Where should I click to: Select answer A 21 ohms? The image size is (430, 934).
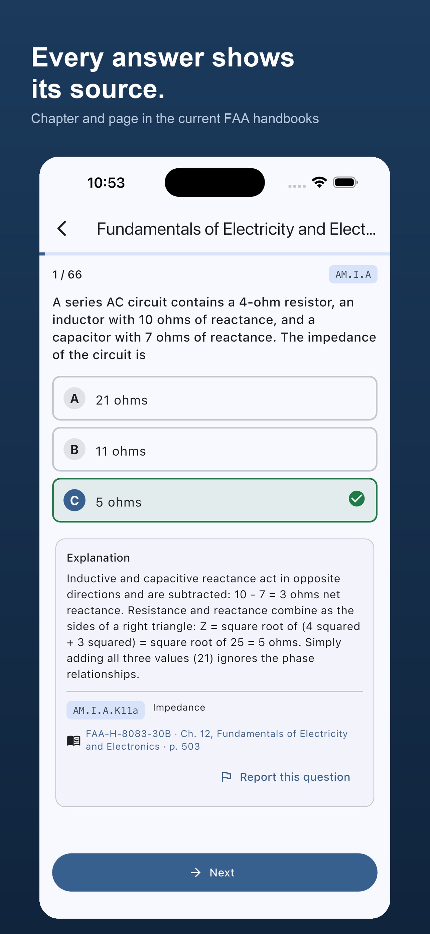pyautogui.click(x=214, y=398)
